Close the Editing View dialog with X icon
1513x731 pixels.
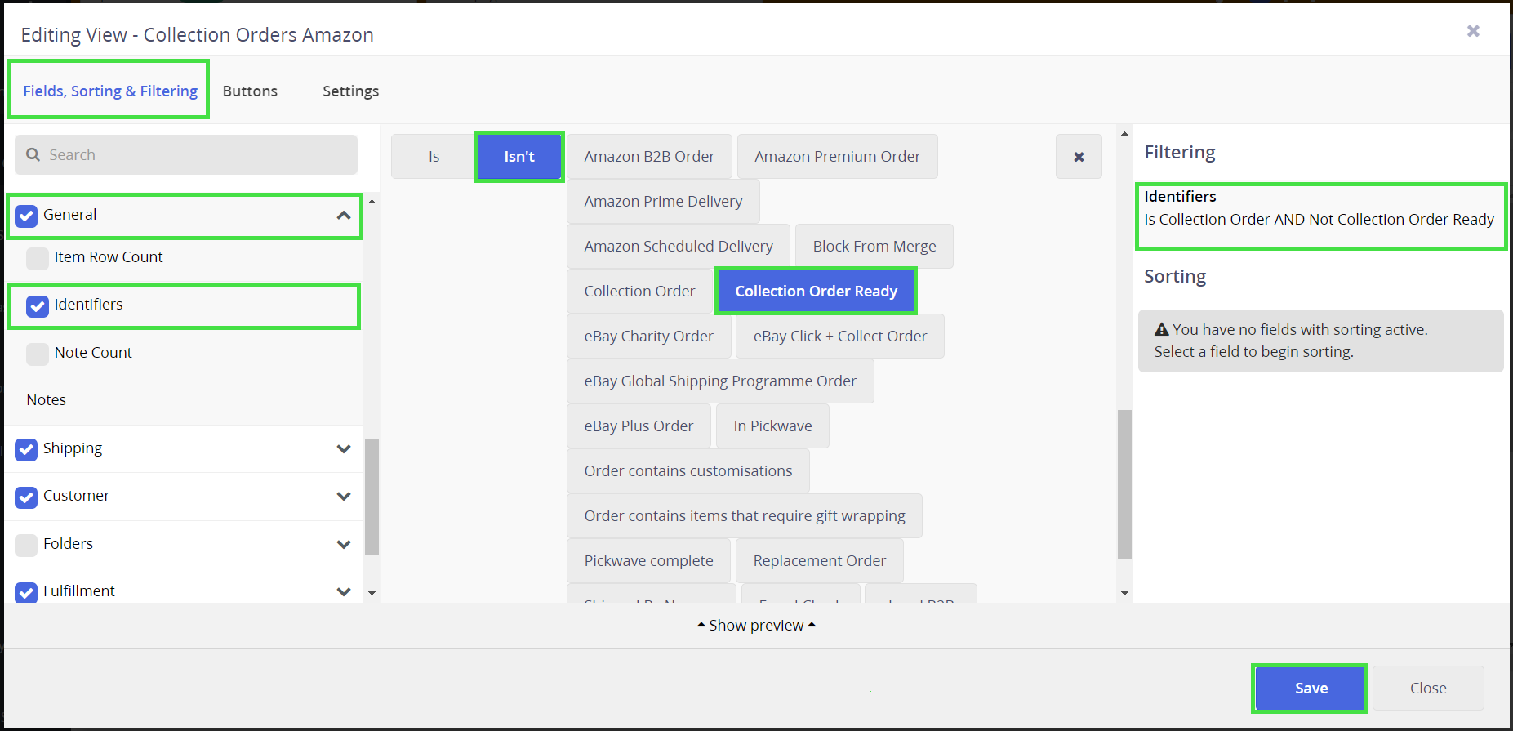pyautogui.click(x=1473, y=31)
